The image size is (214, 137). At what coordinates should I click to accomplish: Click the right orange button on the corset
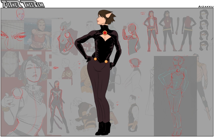coord(106,61)
